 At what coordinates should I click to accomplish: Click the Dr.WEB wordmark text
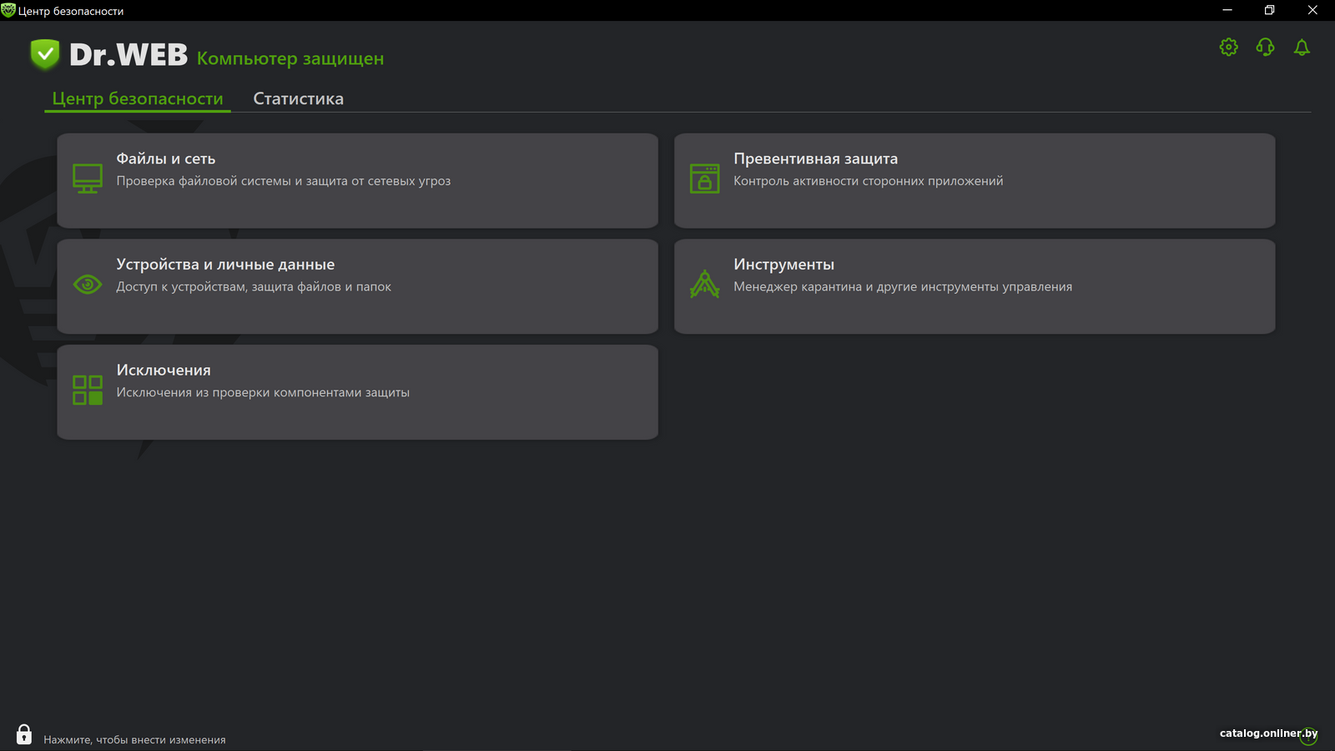click(128, 55)
